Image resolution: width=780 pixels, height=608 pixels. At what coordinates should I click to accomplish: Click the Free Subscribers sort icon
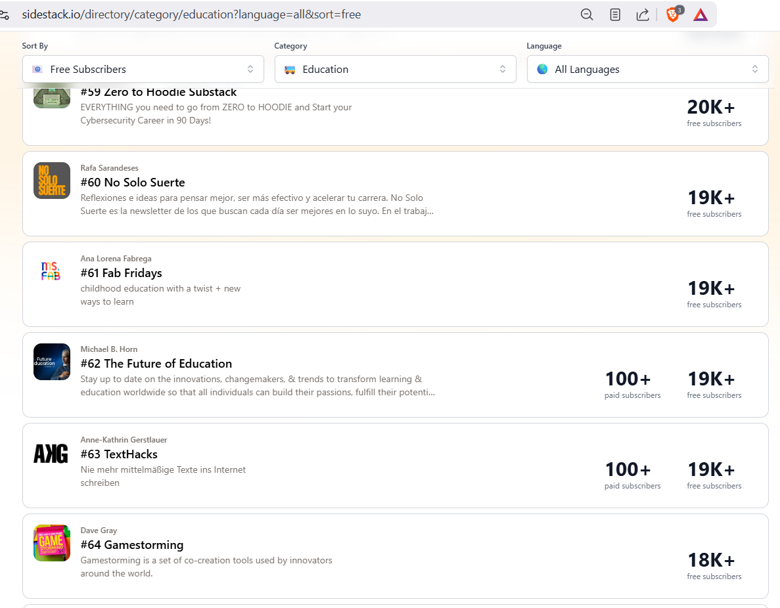click(37, 69)
